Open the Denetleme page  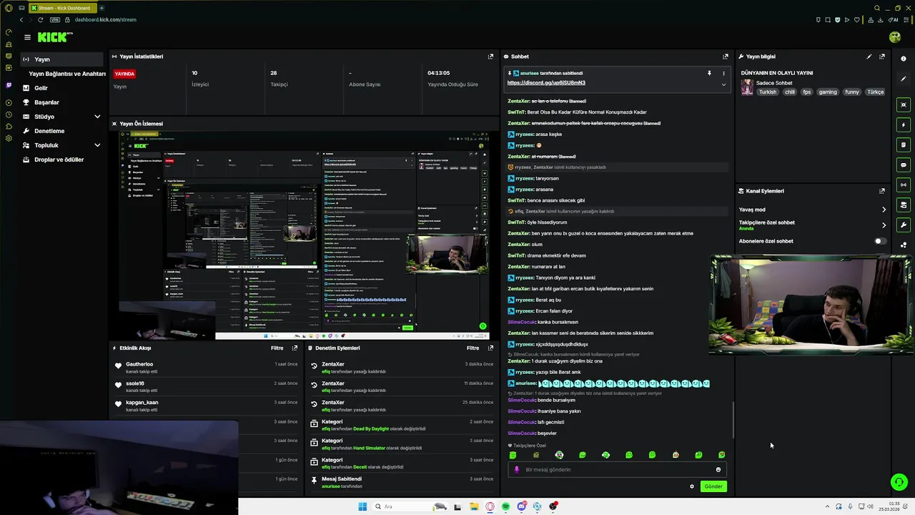pyautogui.click(x=49, y=131)
